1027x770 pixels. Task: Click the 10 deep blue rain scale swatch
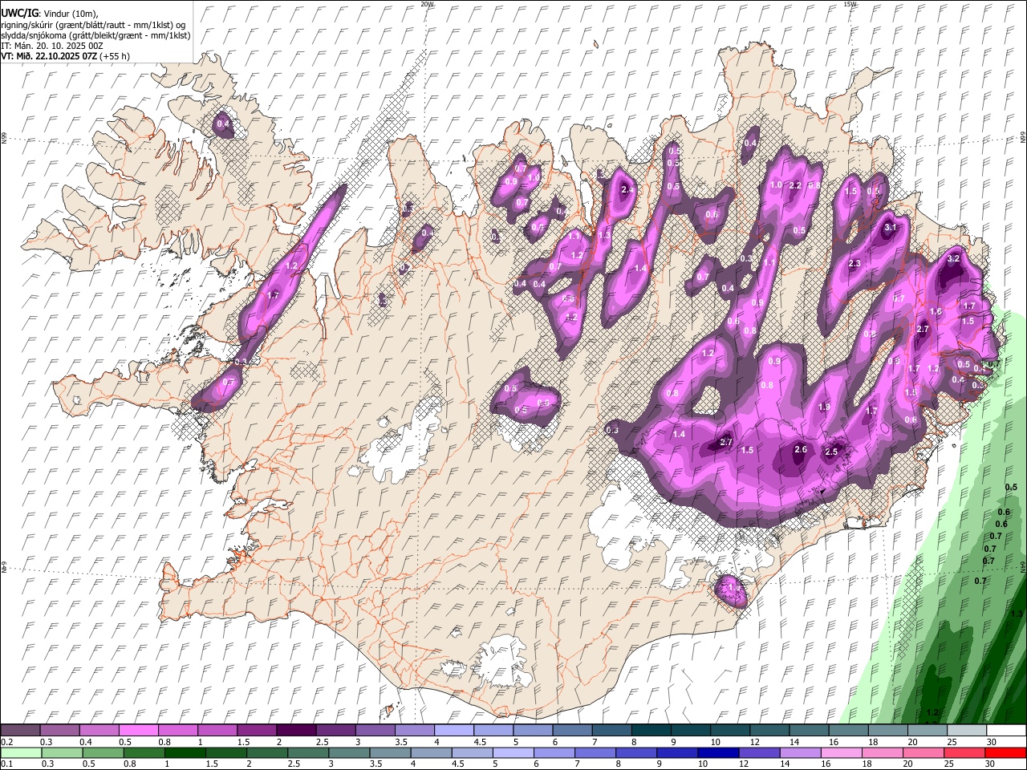click(x=718, y=752)
